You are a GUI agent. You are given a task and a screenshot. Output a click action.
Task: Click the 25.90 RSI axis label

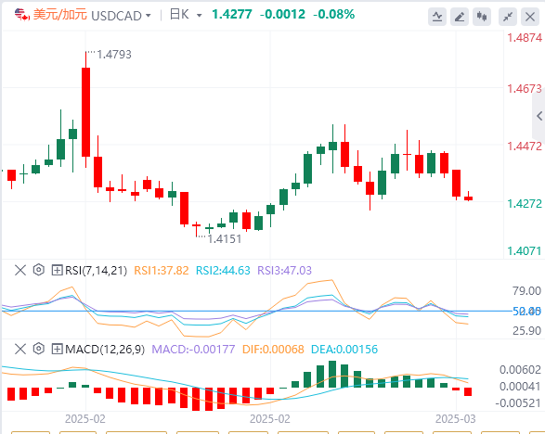526,330
